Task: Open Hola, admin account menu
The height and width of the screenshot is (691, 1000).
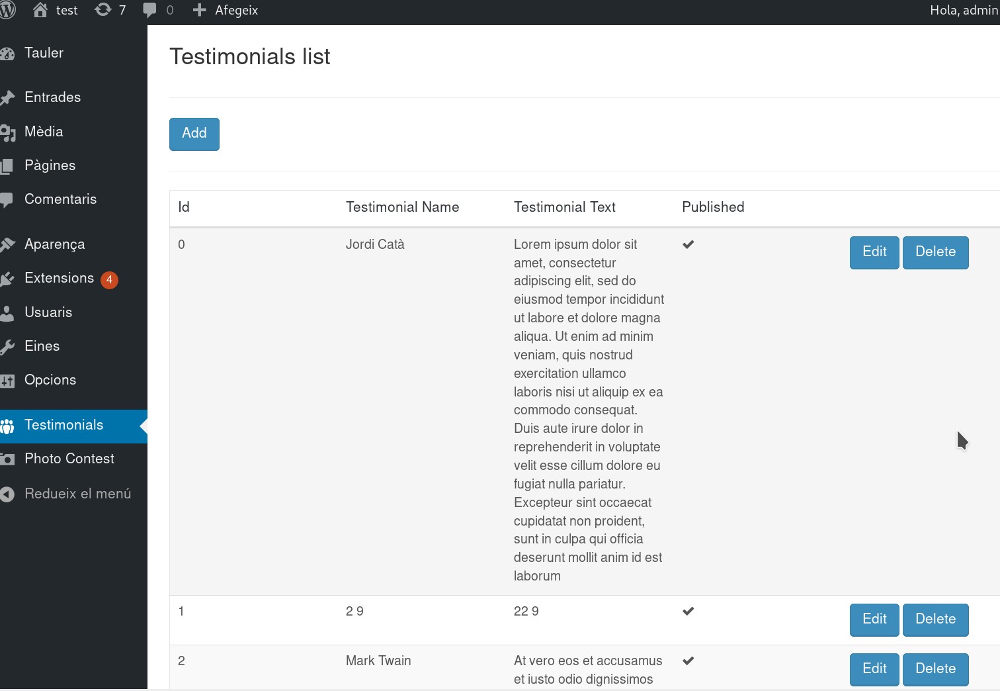Action: point(964,10)
